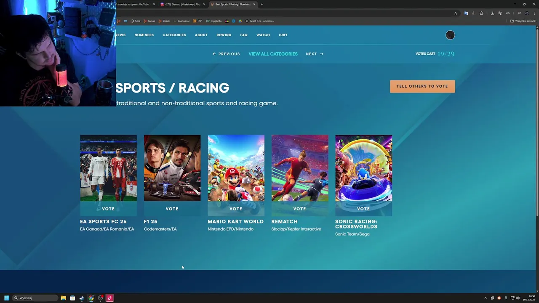This screenshot has height=303, width=539.
Task: Open the Chrome three-dot menu
Action: tap(534, 13)
